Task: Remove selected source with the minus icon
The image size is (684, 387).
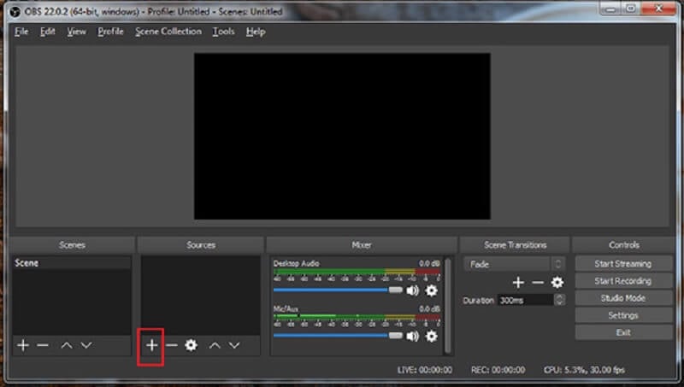Action: click(172, 345)
